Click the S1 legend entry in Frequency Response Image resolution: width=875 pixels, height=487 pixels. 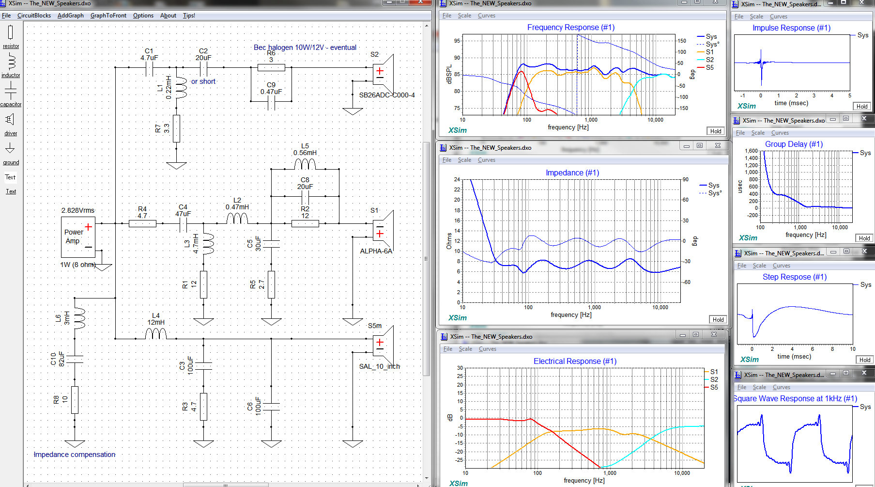[706, 52]
